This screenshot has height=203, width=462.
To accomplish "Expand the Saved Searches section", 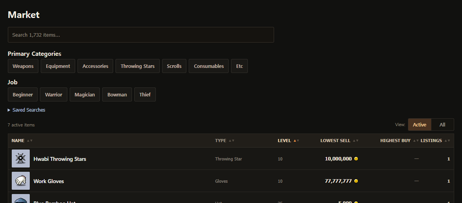I will tap(27, 110).
